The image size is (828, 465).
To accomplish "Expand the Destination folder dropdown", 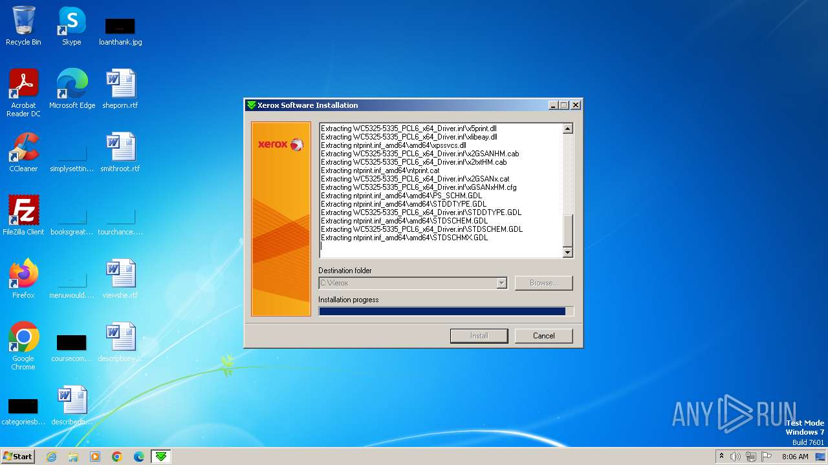I will pos(501,283).
